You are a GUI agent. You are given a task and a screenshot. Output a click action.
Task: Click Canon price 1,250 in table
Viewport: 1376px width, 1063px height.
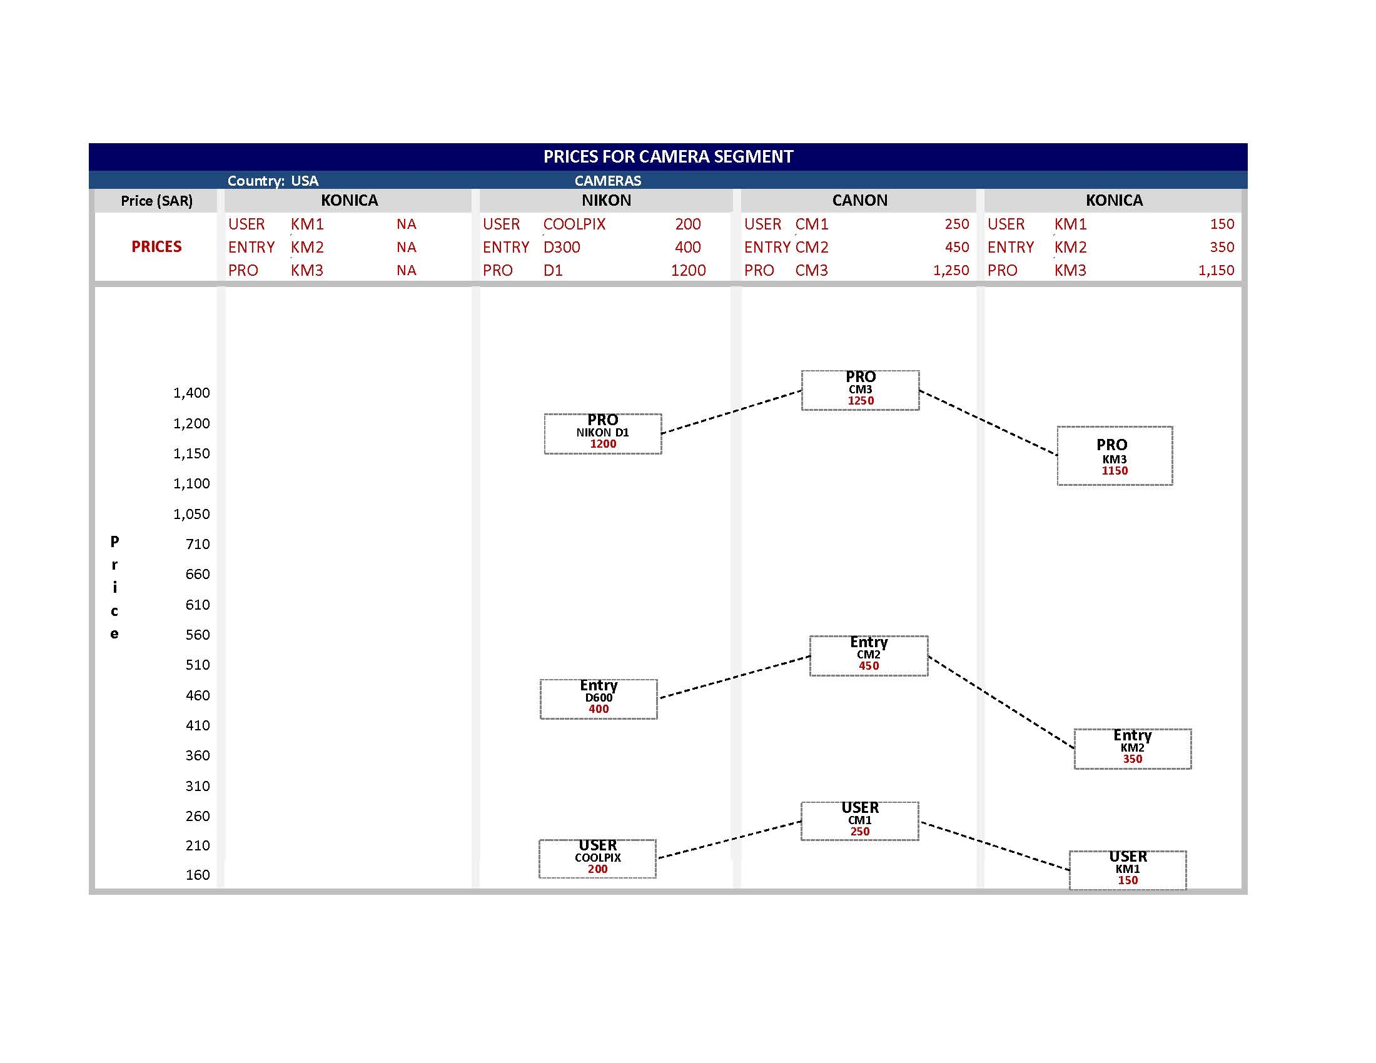click(951, 271)
